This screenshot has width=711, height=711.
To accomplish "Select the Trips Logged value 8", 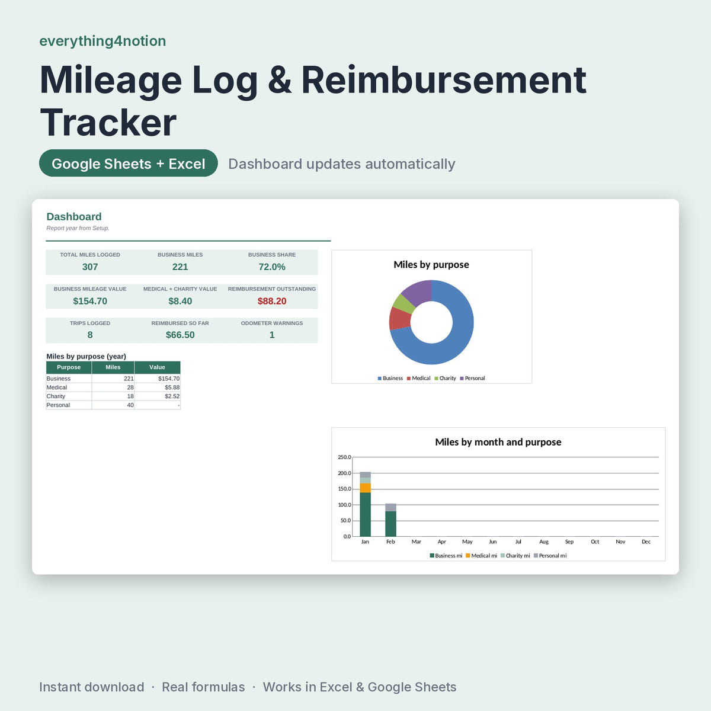I will click(90, 335).
